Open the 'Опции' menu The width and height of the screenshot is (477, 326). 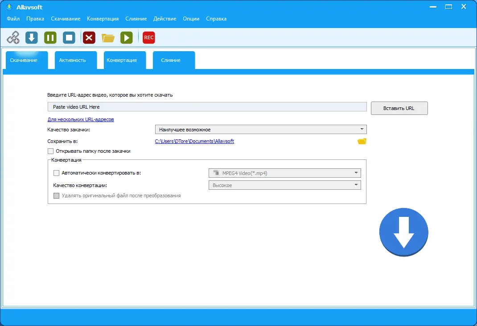(x=191, y=19)
